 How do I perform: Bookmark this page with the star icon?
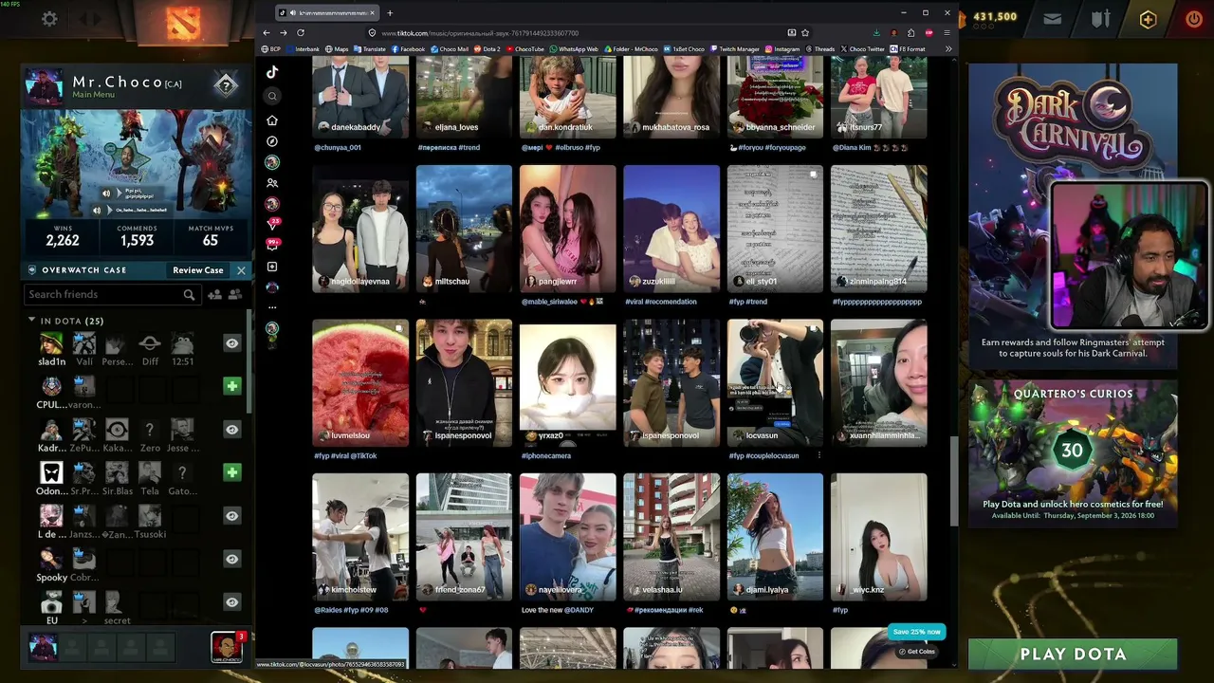point(805,32)
